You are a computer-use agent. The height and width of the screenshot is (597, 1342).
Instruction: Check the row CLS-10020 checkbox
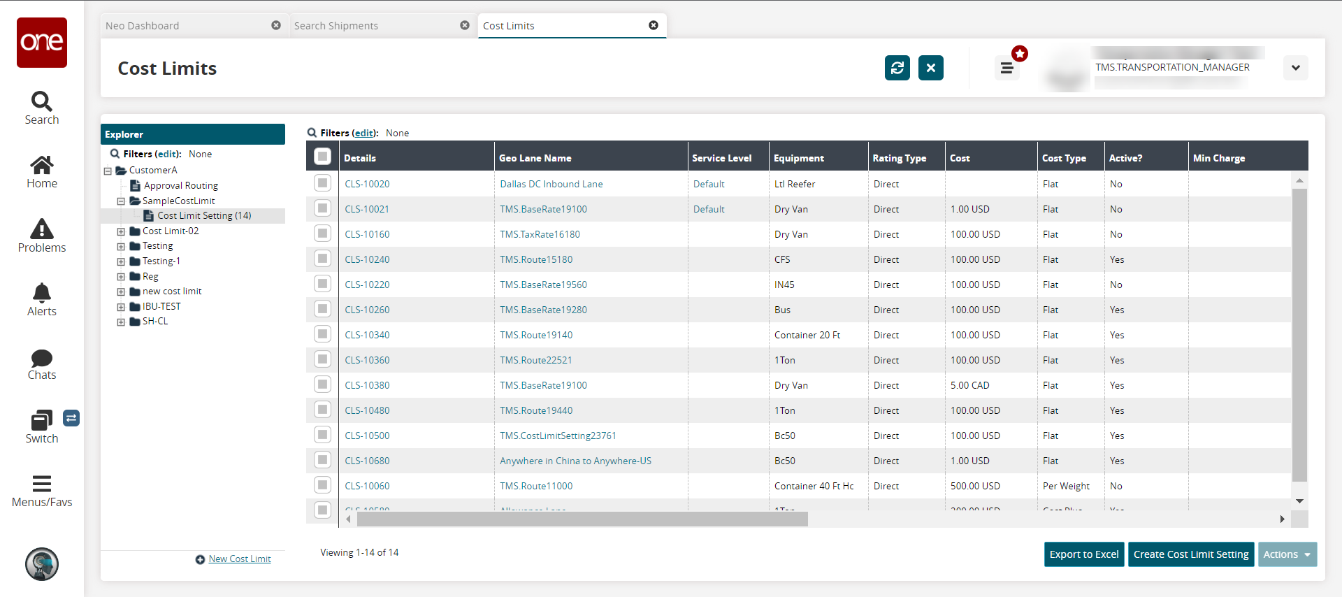[322, 183]
